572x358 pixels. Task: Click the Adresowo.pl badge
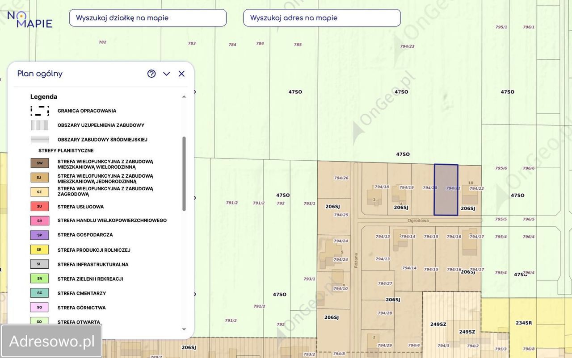pyautogui.click(x=51, y=341)
